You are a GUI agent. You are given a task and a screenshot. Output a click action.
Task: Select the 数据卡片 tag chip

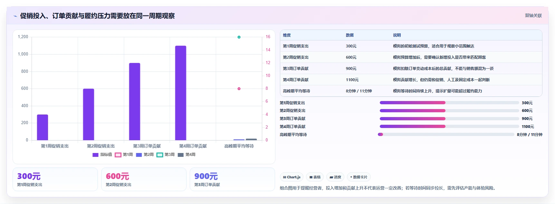[359, 177]
